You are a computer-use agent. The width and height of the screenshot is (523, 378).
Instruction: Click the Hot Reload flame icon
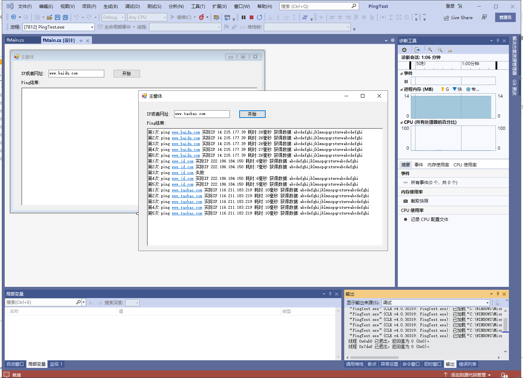tap(202, 17)
